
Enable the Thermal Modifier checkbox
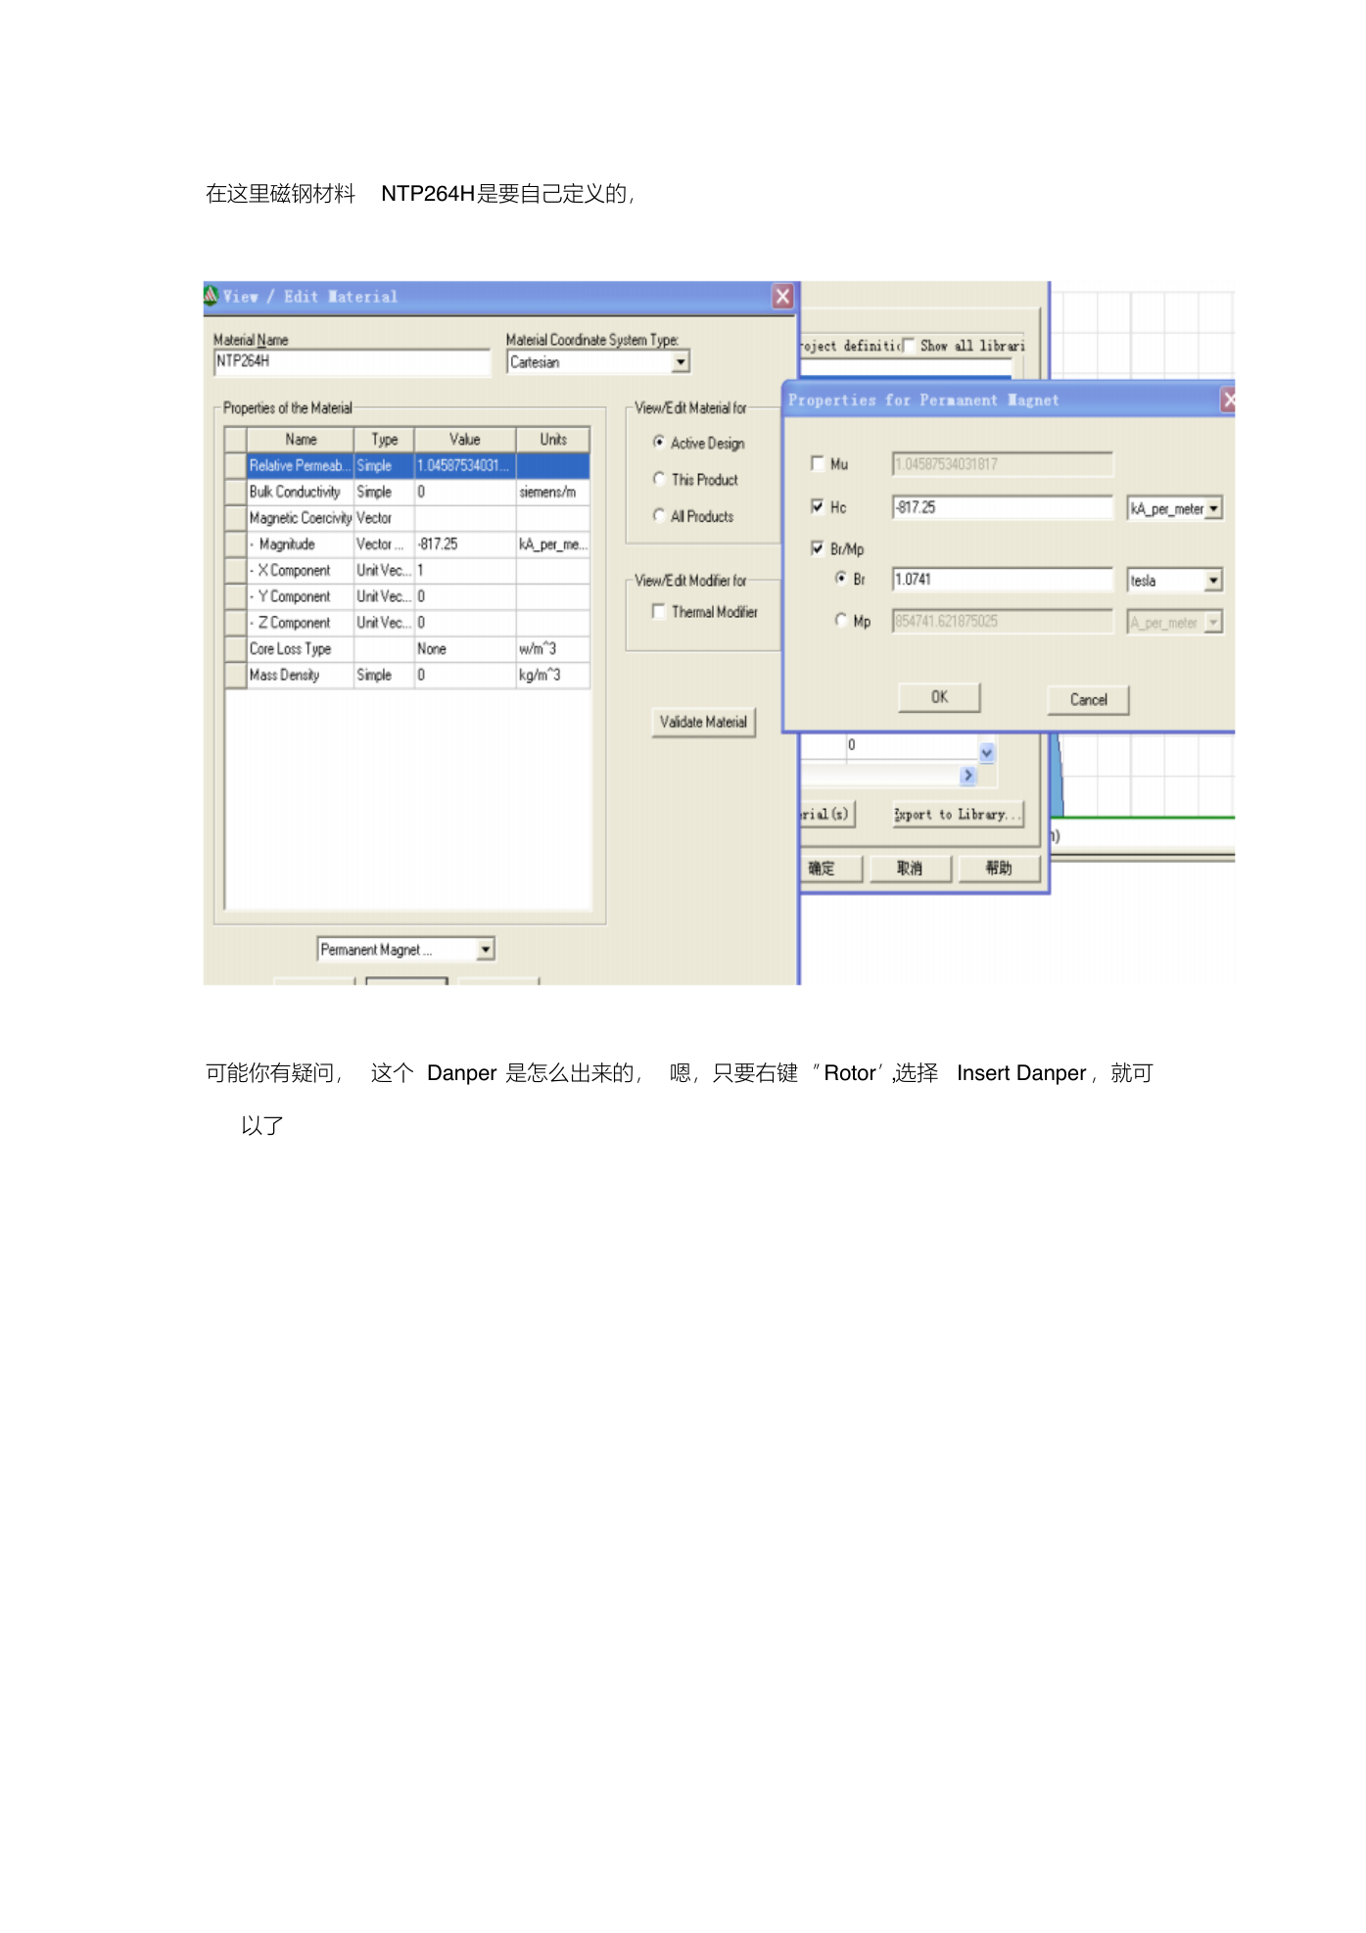659,611
